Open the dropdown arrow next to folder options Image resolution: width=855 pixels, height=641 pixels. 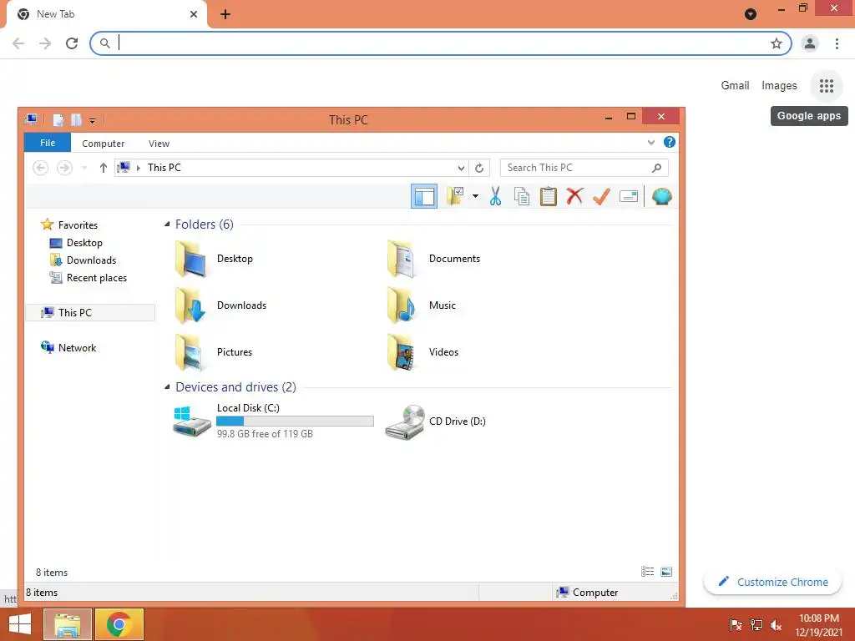pyautogui.click(x=475, y=196)
